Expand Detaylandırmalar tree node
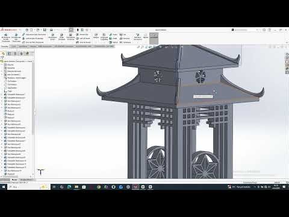The width and height of the screenshot is (289, 217). click(x=2, y=71)
